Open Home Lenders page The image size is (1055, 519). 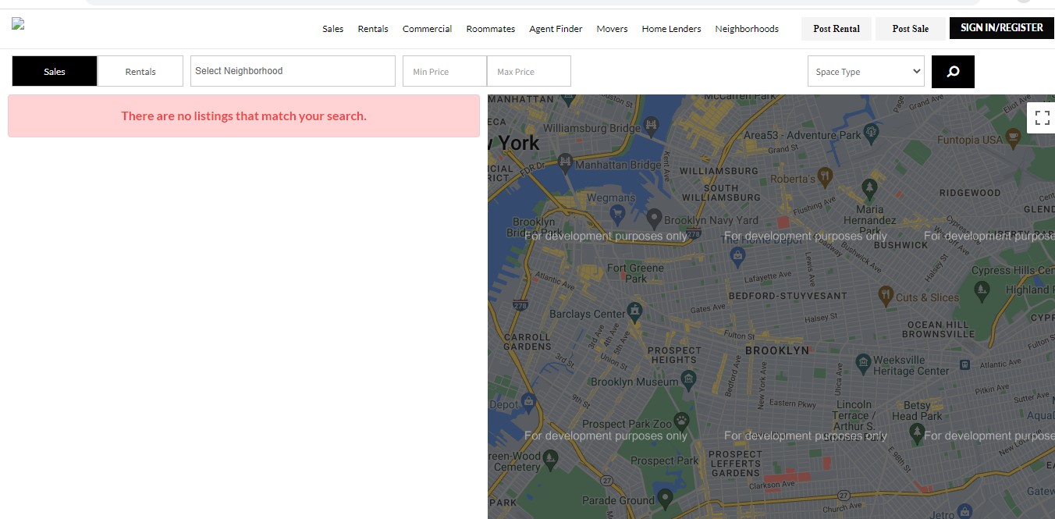tap(671, 29)
